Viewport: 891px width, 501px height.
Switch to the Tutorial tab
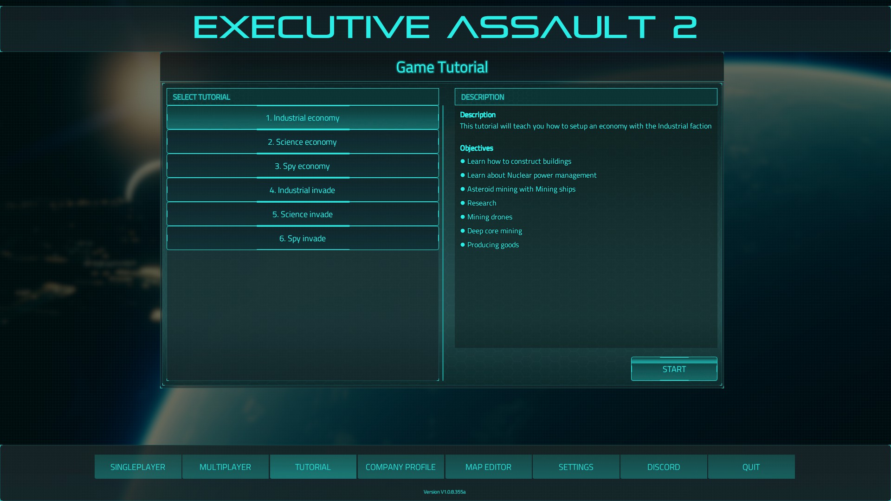[x=313, y=467]
